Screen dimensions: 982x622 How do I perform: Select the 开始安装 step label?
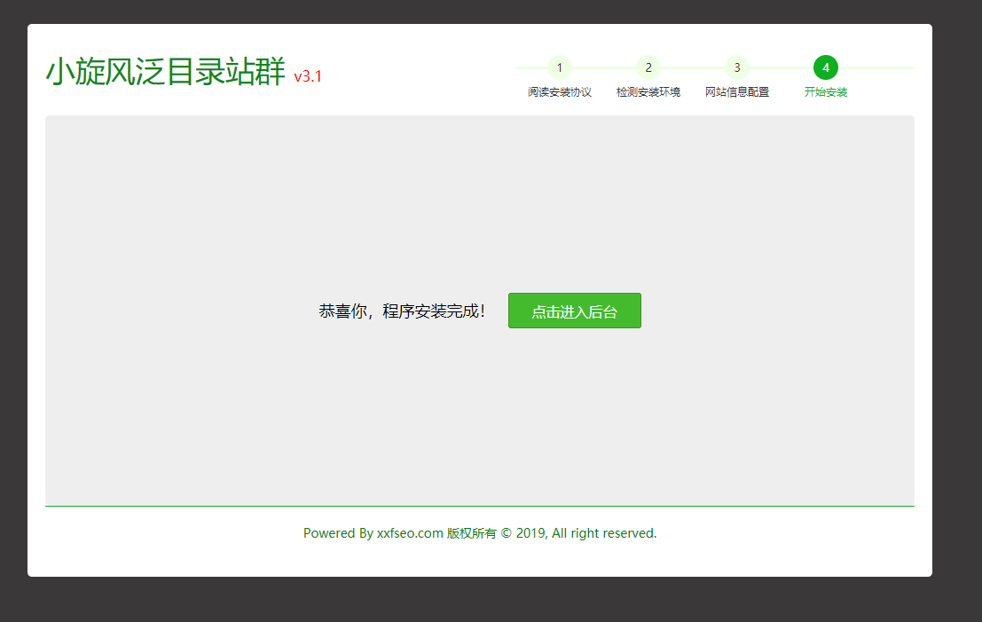click(826, 91)
